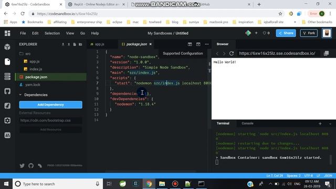336x189 pixels.
Task: Open app.js in the file tree
Action: pos(35,61)
